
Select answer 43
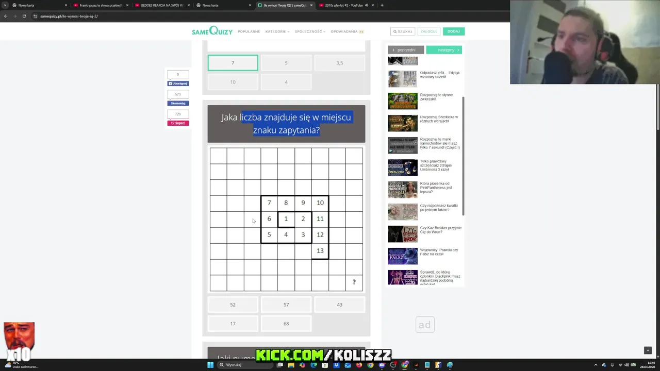[x=339, y=305]
